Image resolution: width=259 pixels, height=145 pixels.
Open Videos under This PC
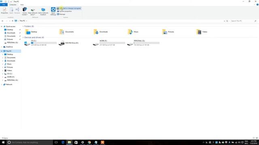coord(9,70)
